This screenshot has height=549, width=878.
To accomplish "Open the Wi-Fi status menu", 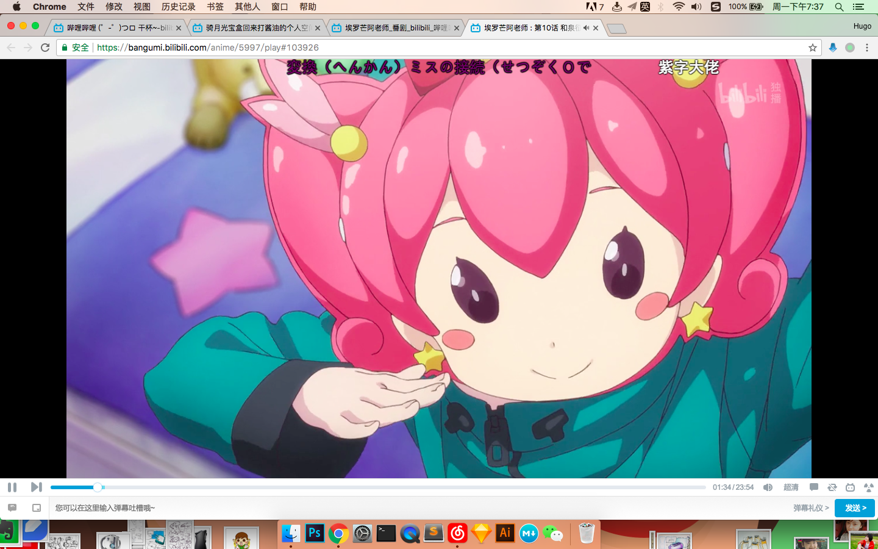I will coord(679,7).
